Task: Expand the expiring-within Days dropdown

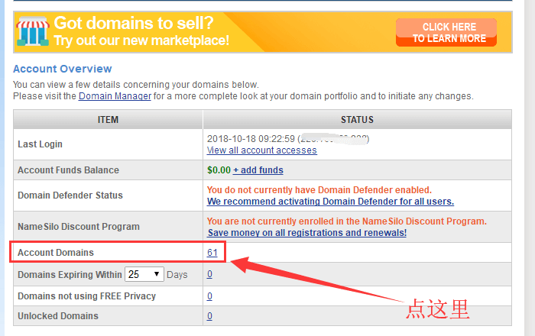Action: pyautogui.click(x=144, y=274)
